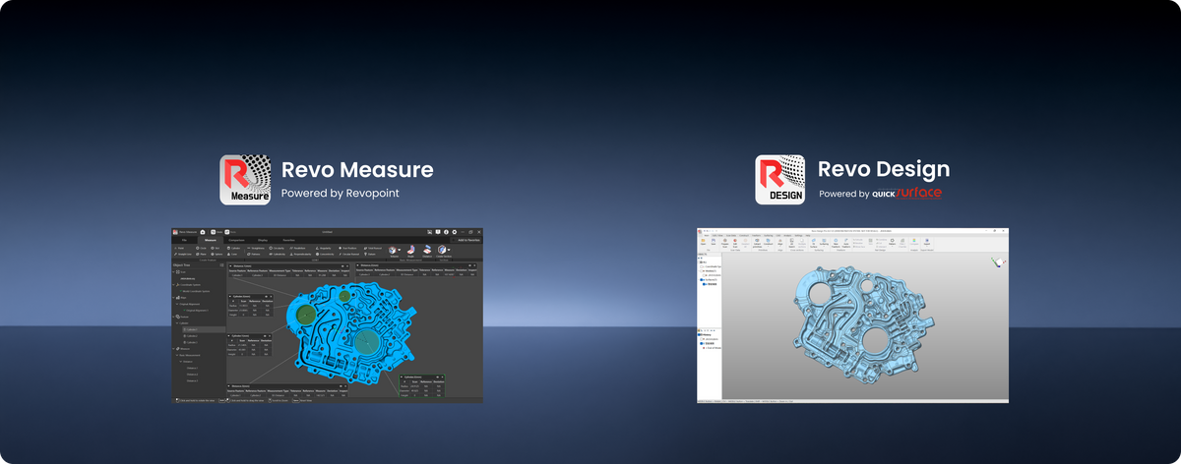1181x464 pixels.
Task: Choose Circularity GD&T tool in Revo Measure
Action: 277,248
